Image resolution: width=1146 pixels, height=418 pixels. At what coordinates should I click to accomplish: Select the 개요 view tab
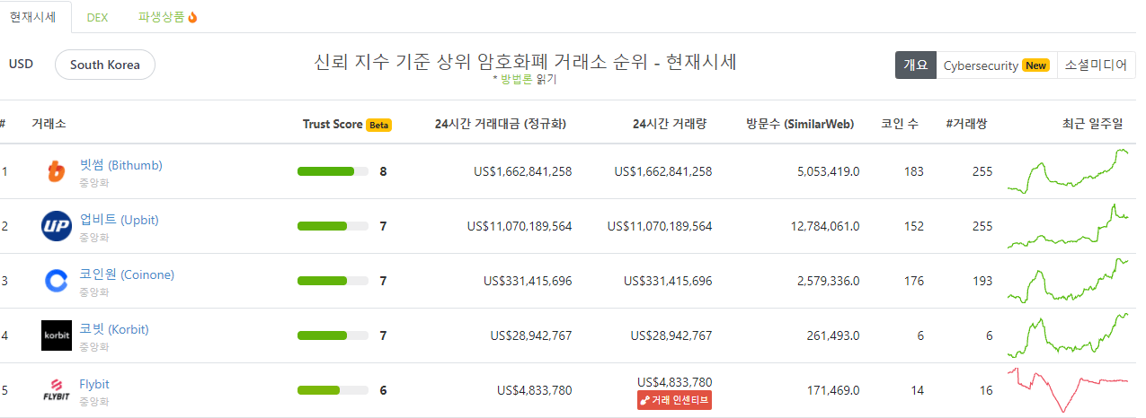(915, 65)
